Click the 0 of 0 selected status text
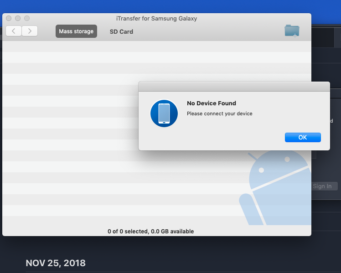This screenshot has height=273, width=341. [150, 231]
